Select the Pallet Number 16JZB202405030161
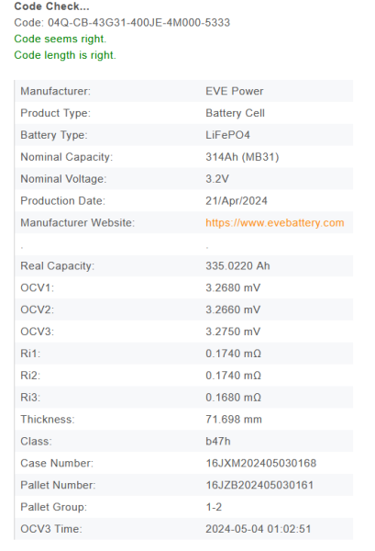The image size is (375, 551). (x=259, y=485)
